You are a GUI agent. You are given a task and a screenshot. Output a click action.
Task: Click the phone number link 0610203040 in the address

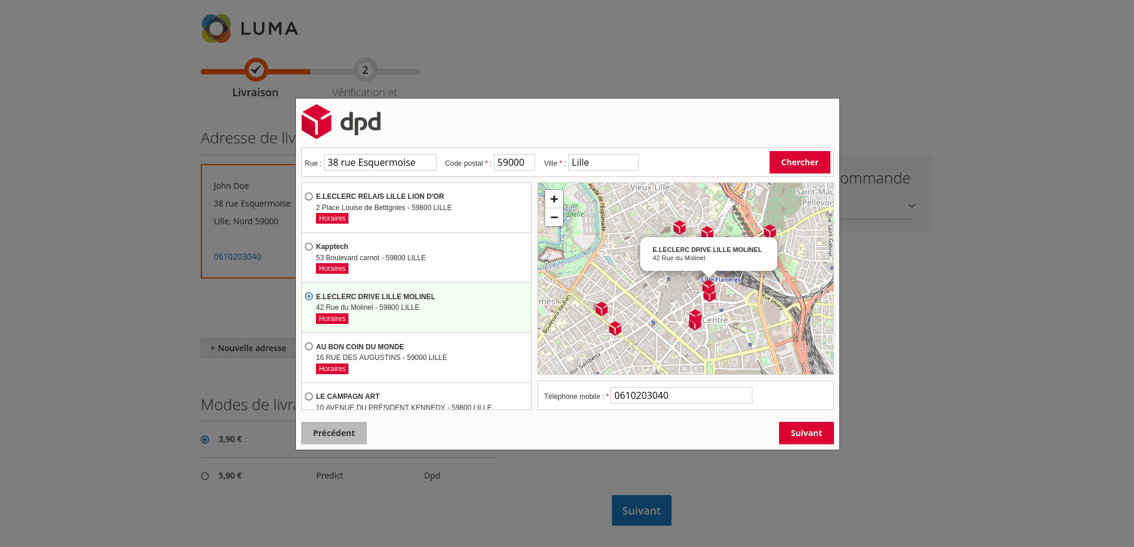[x=237, y=257]
